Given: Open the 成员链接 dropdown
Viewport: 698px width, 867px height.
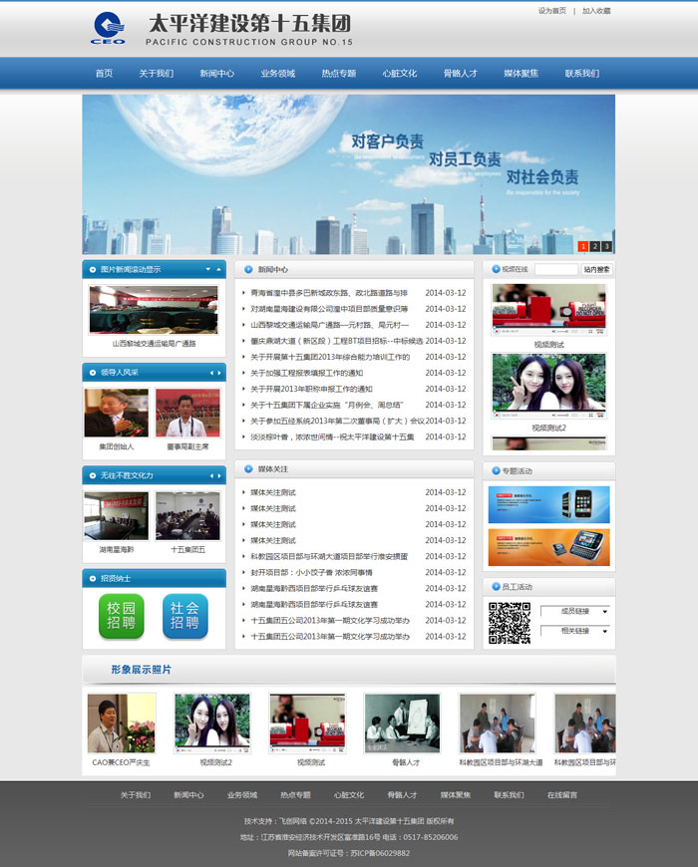Looking at the screenshot, I should [575, 611].
